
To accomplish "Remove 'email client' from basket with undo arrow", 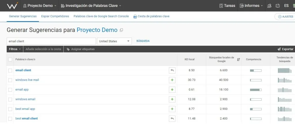I will tap(172, 70).
